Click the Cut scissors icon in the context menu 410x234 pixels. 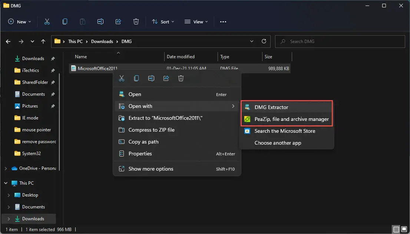122,78
